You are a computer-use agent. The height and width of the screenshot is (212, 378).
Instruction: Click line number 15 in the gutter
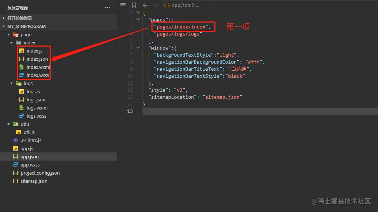[x=130, y=111]
